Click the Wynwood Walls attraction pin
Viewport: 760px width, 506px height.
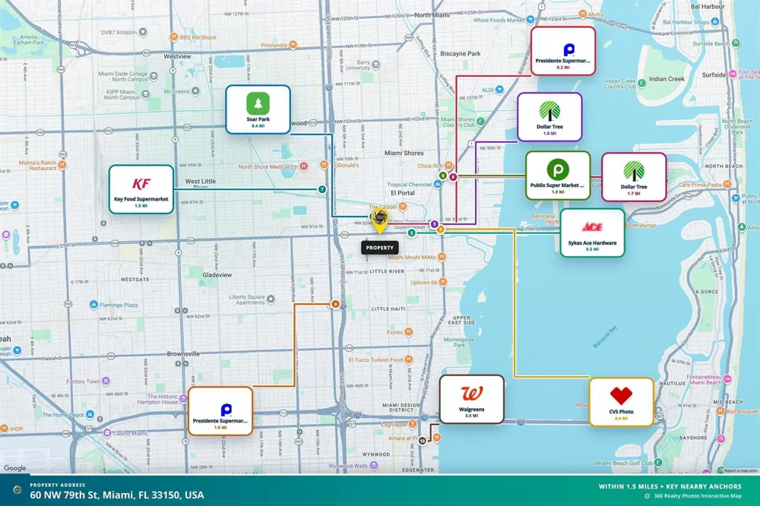[x=374, y=465]
